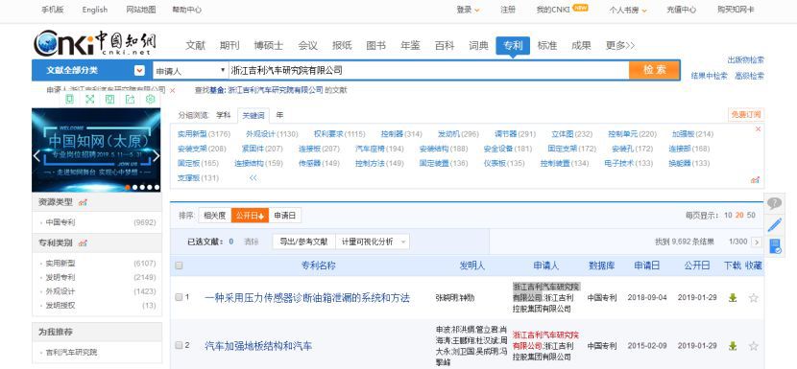Image resolution: width=797 pixels, height=369 pixels.
Task: Click the 免费订阅 subscribe button
Action: [745, 115]
